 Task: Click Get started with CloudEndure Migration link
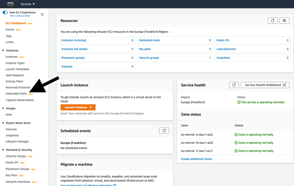pos(88,185)
